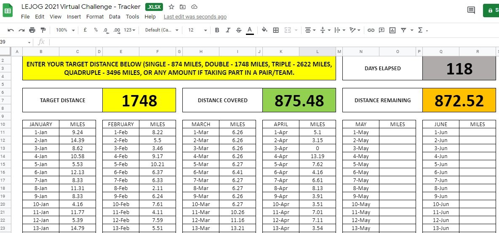499x233 pixels.
Task: Insert a link with toolbar icon
Action: [x=371, y=30]
